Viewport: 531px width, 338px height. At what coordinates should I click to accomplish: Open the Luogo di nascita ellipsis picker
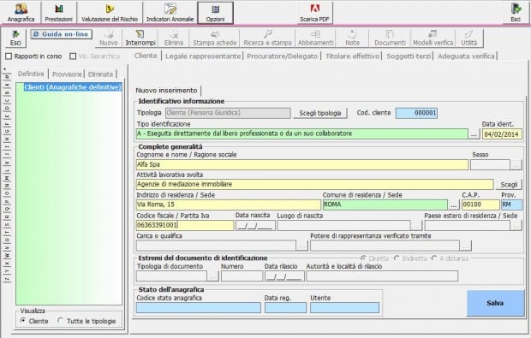point(416,225)
